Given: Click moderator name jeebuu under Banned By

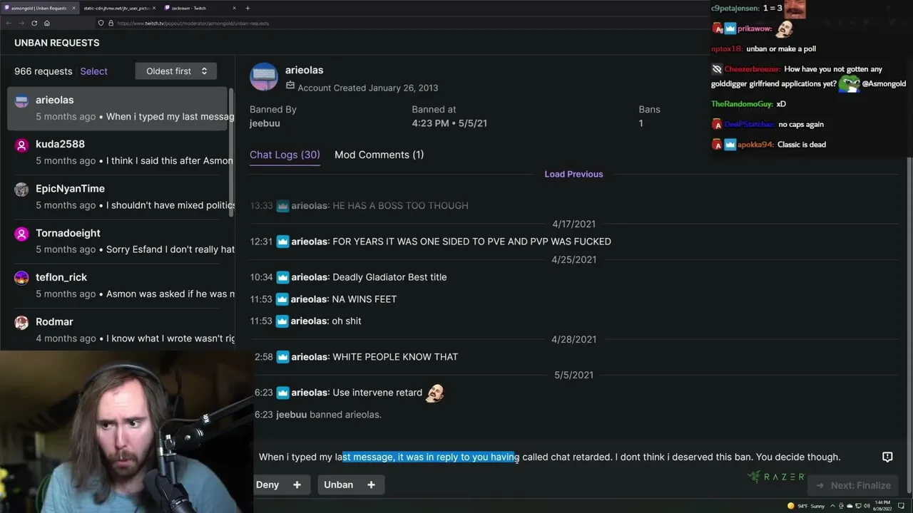Looking at the screenshot, I should point(265,123).
